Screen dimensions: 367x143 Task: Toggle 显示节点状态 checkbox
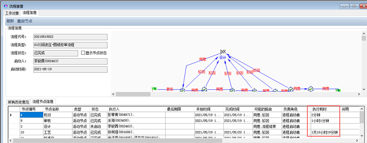(x=83, y=53)
